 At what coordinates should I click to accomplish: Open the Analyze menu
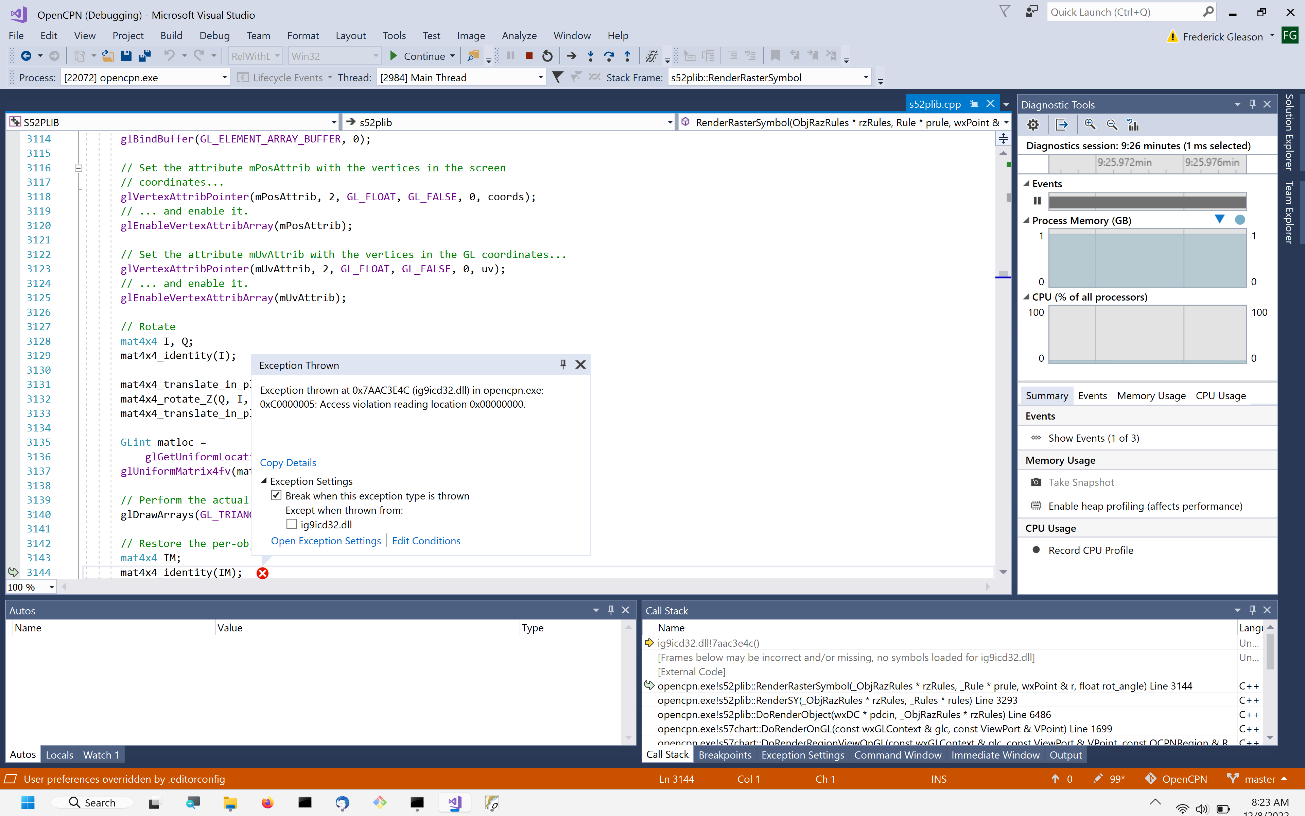(519, 35)
